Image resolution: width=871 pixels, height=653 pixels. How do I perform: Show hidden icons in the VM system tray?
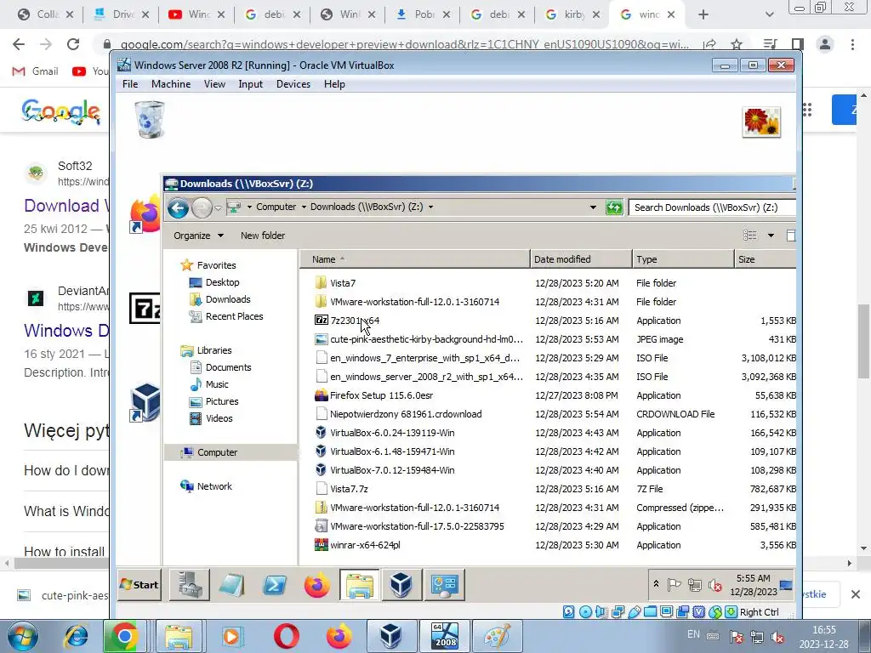tap(656, 584)
